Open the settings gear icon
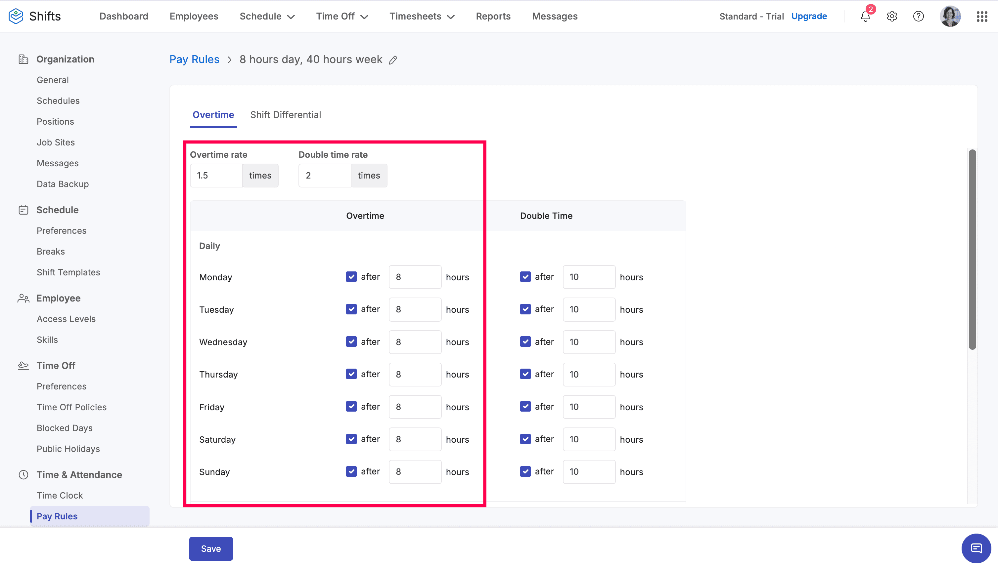 point(892,16)
